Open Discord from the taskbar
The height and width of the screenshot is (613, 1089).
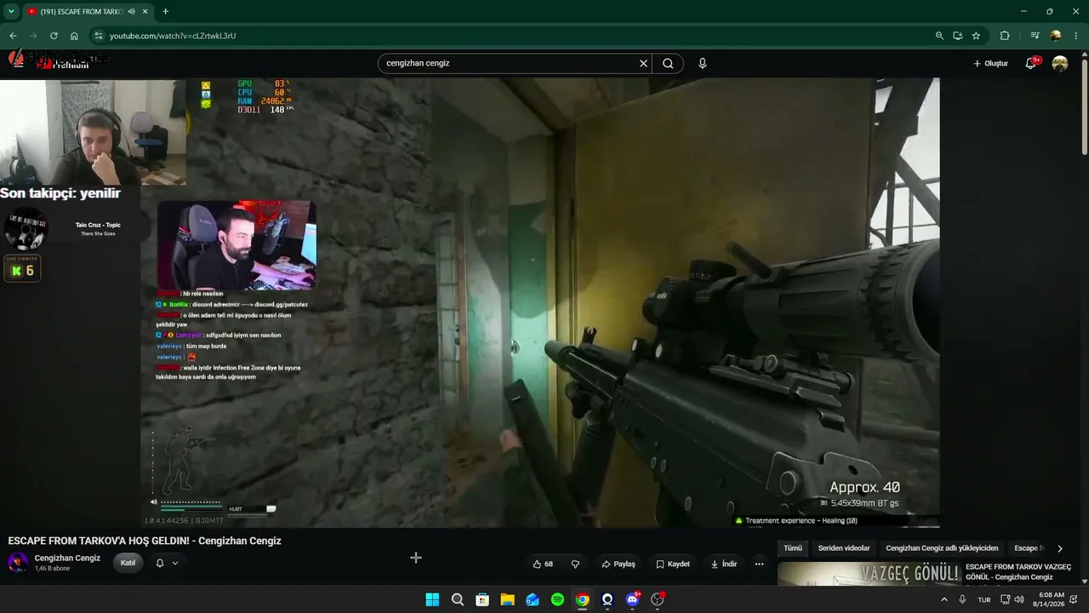(632, 599)
